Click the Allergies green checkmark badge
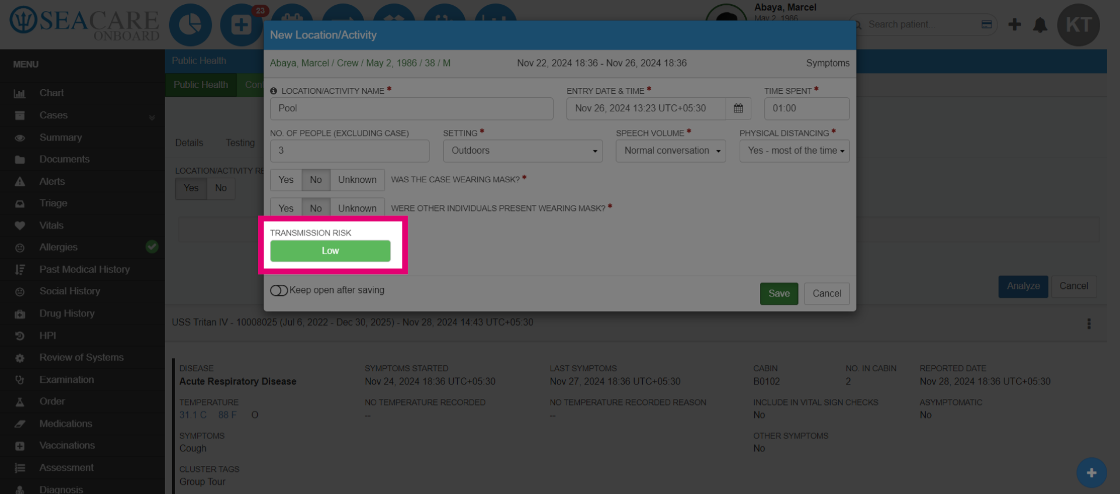The height and width of the screenshot is (494, 1120). [152, 247]
